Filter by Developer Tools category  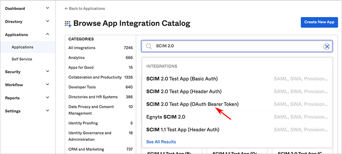click(100, 87)
